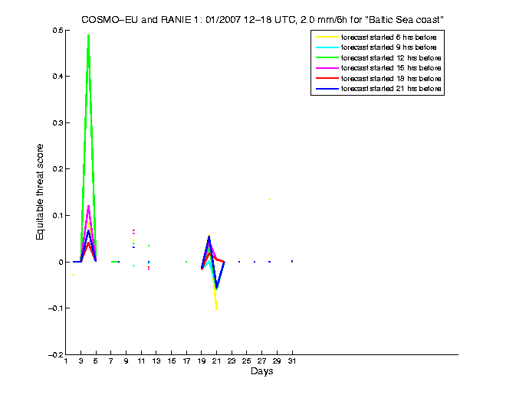Click the isolated yellow point at day 28
506x398 pixels.
tap(269, 199)
